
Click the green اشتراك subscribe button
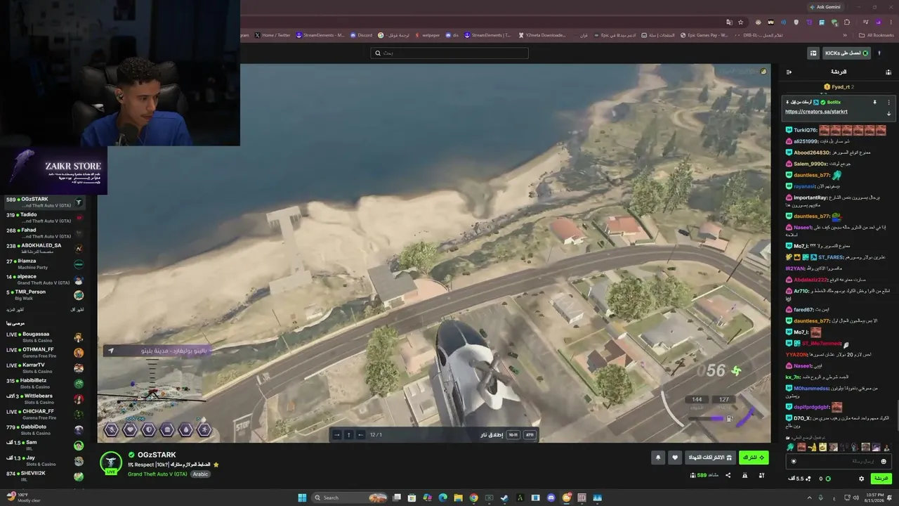click(x=754, y=458)
